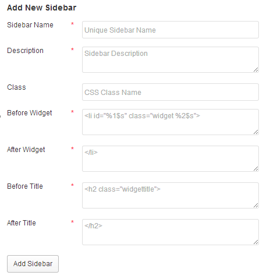Click the After Widget resize grip
Viewport: 270px width, 279px height.
coord(255,169)
